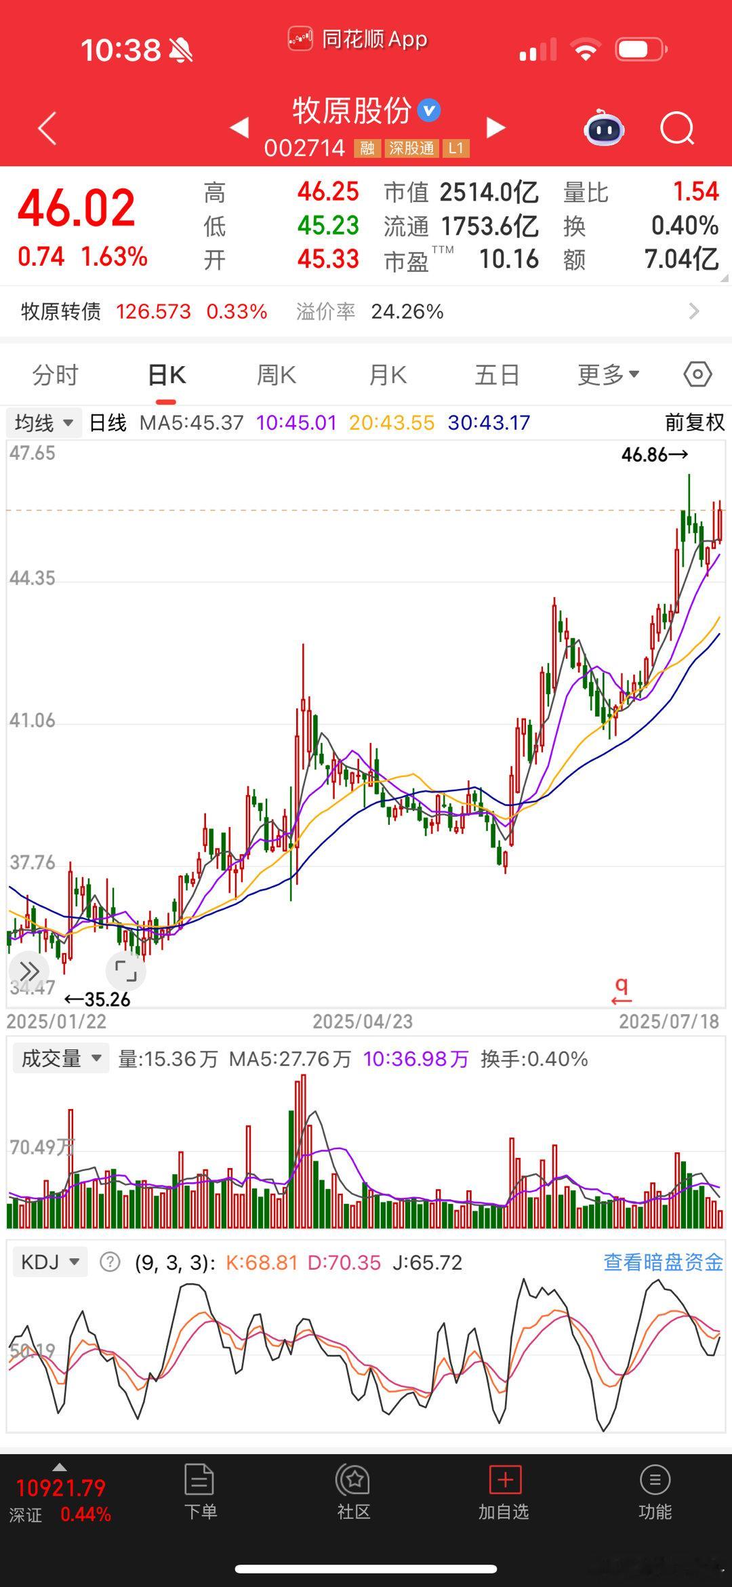Tap the volume label 量:15.36万
This screenshot has height=1587, width=732.
(x=168, y=1059)
